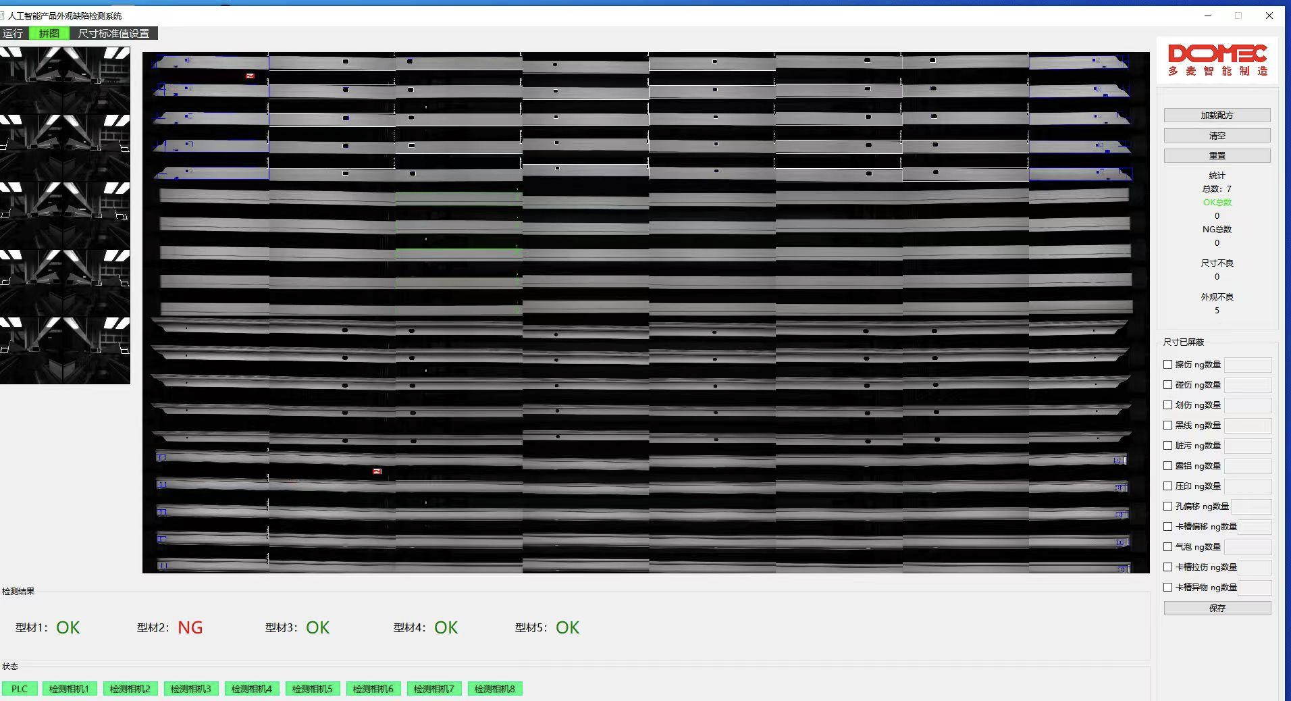The width and height of the screenshot is (1291, 701).
Task: Click the 碰伤 ng数量 input field
Action: (1247, 385)
